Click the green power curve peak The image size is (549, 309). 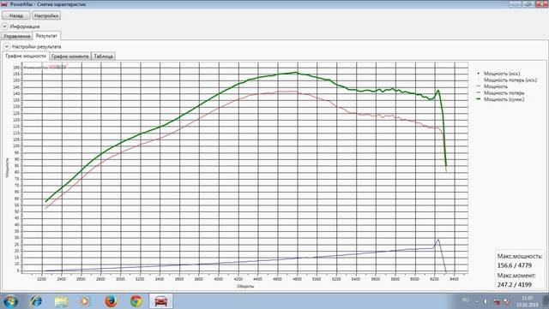point(296,73)
